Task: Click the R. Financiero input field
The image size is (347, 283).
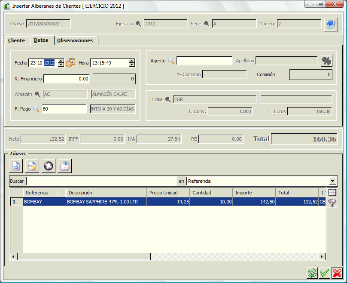Action: (x=67, y=79)
